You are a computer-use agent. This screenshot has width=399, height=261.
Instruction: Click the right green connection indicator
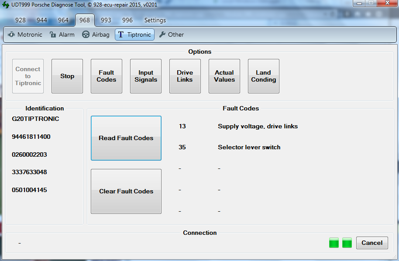[347, 243]
